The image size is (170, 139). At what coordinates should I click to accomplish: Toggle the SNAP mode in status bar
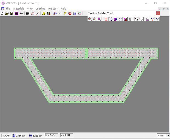pos(6,135)
